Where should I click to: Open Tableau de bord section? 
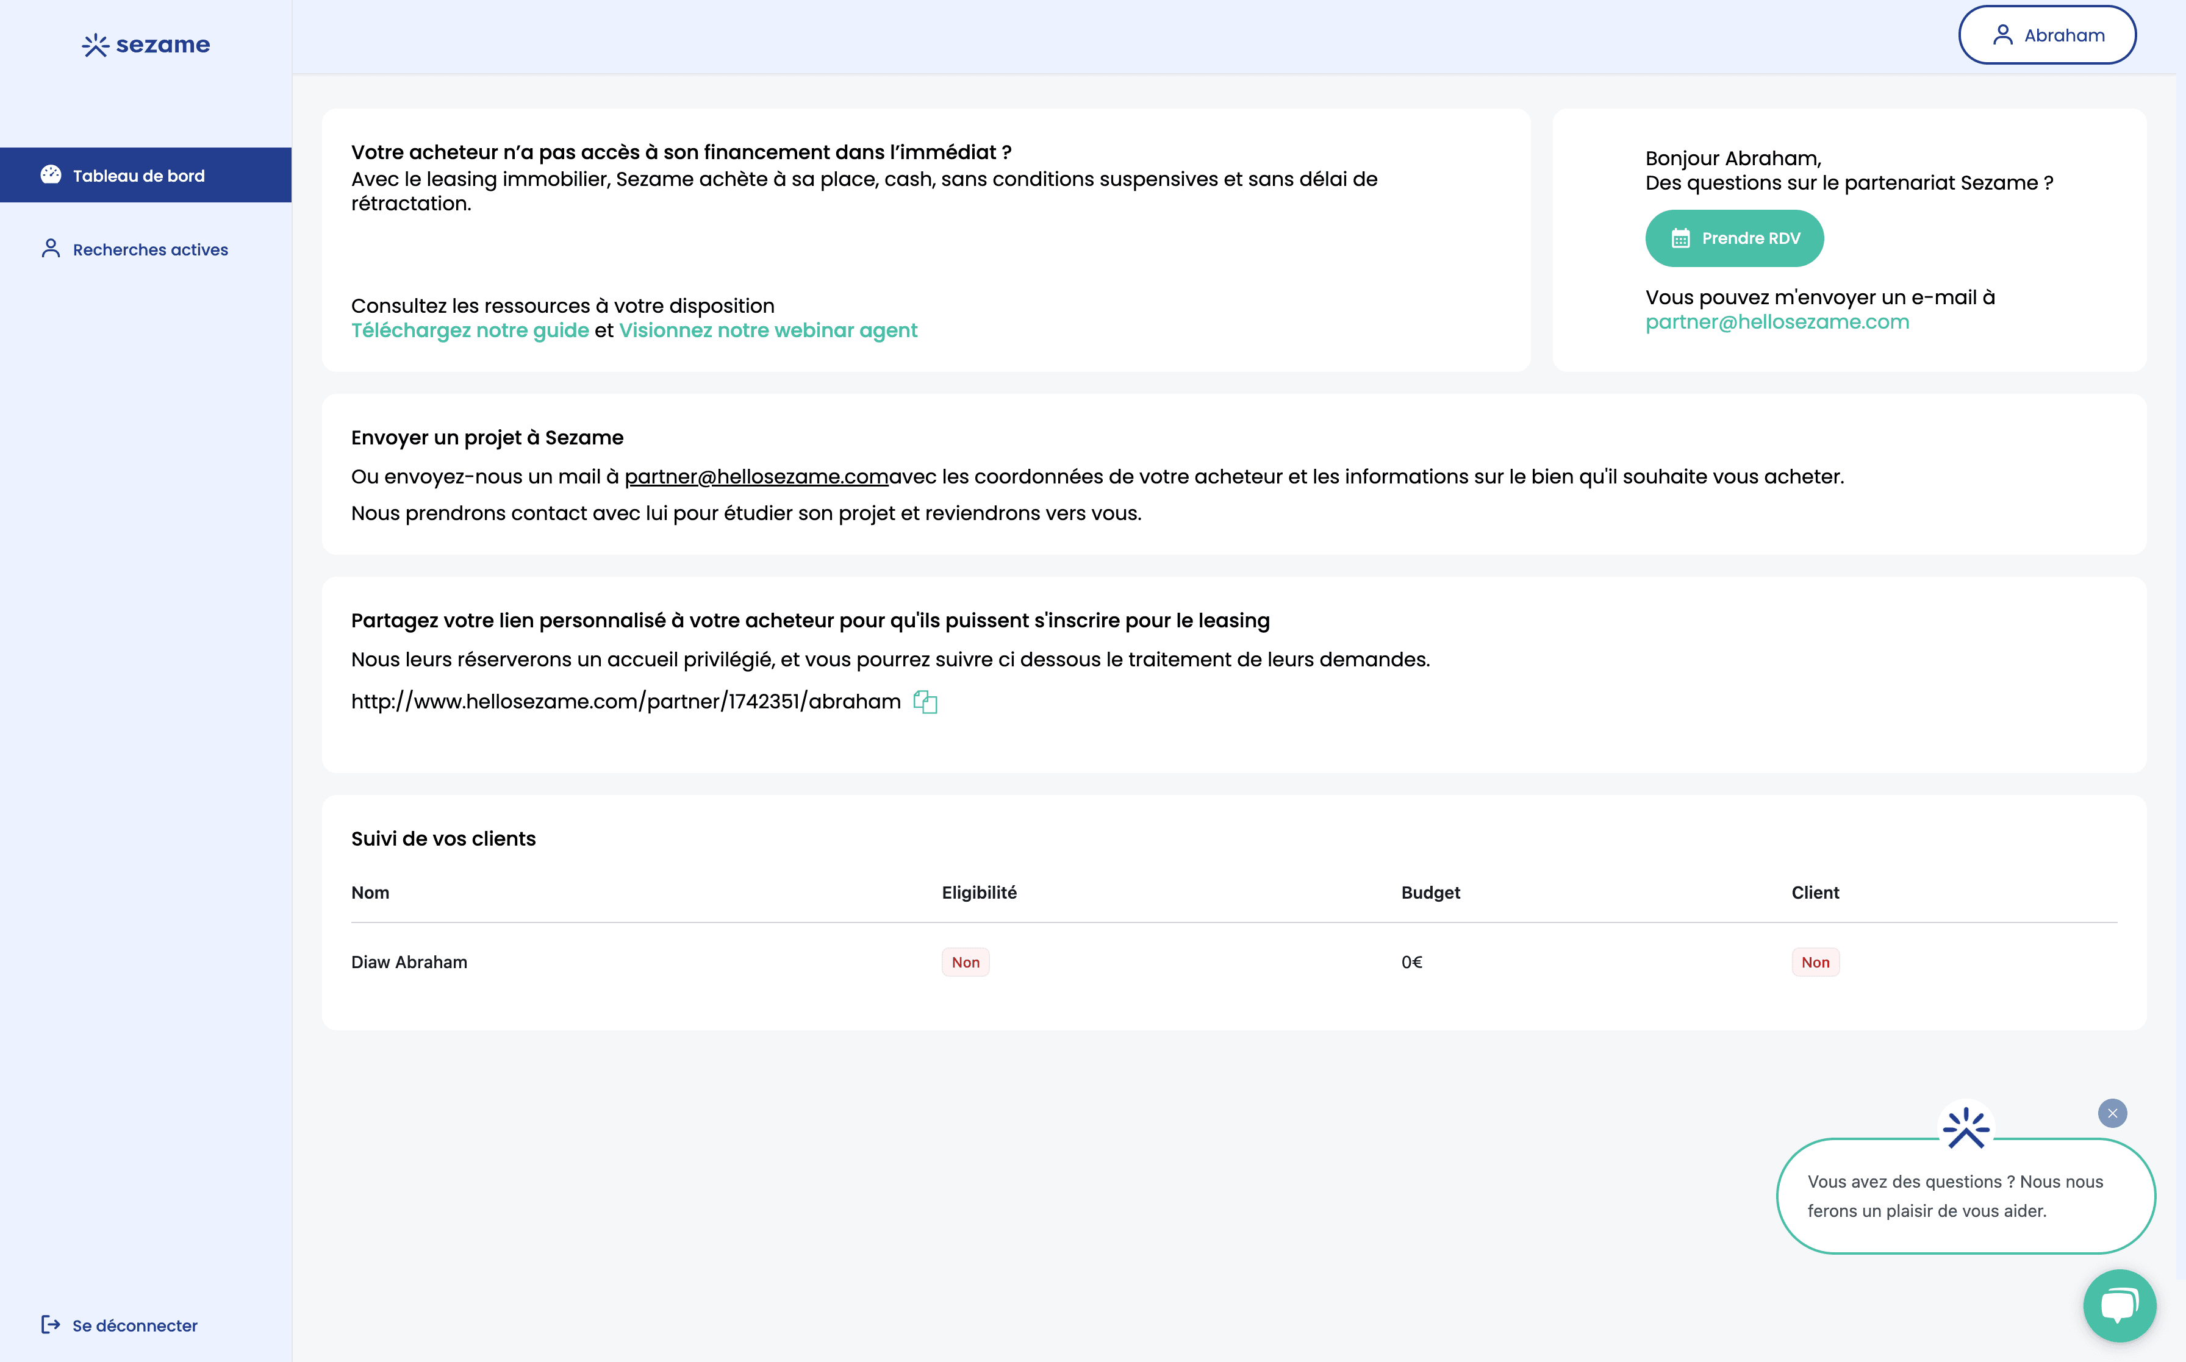click(138, 175)
